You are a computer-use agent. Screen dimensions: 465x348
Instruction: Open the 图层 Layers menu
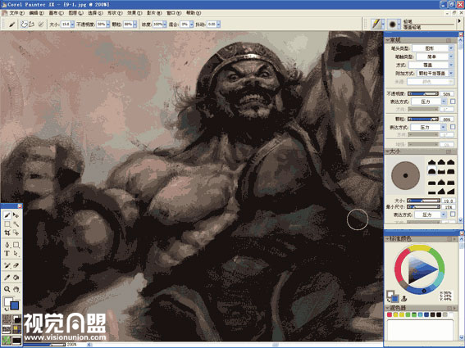(75, 13)
